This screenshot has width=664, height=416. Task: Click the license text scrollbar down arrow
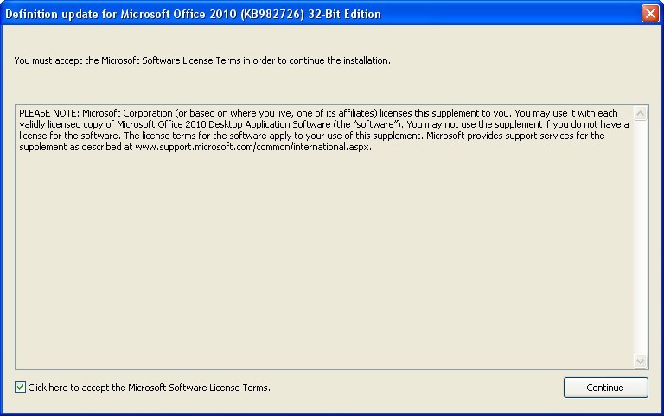click(x=640, y=361)
